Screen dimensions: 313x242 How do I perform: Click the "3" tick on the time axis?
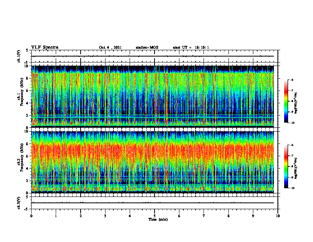pos(105,216)
